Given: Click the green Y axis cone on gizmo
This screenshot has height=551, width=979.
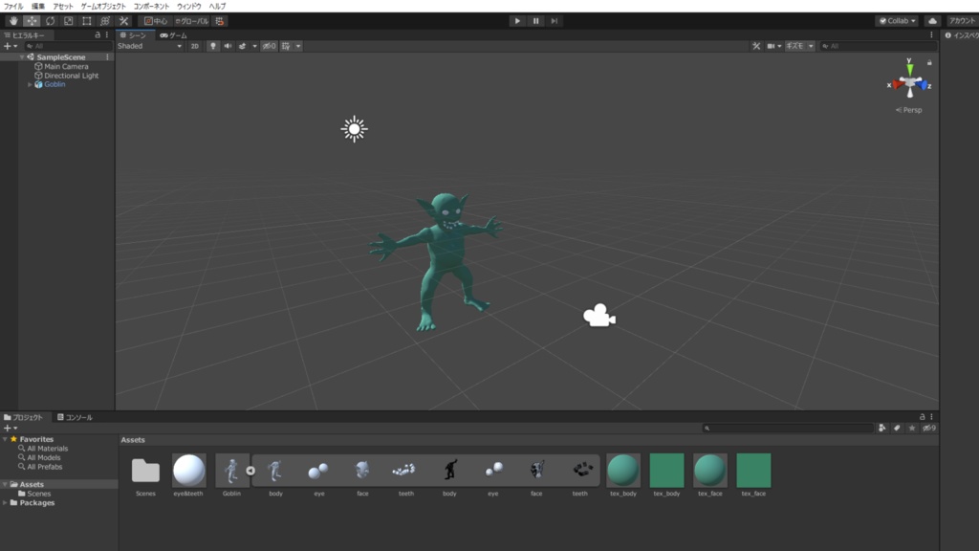Looking at the screenshot, I should 910,68.
